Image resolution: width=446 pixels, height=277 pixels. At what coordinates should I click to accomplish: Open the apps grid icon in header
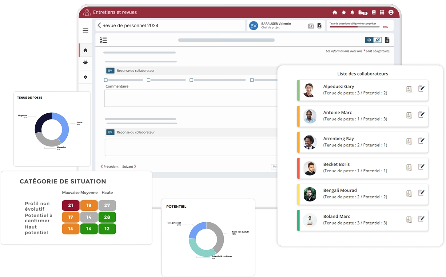tap(382, 13)
